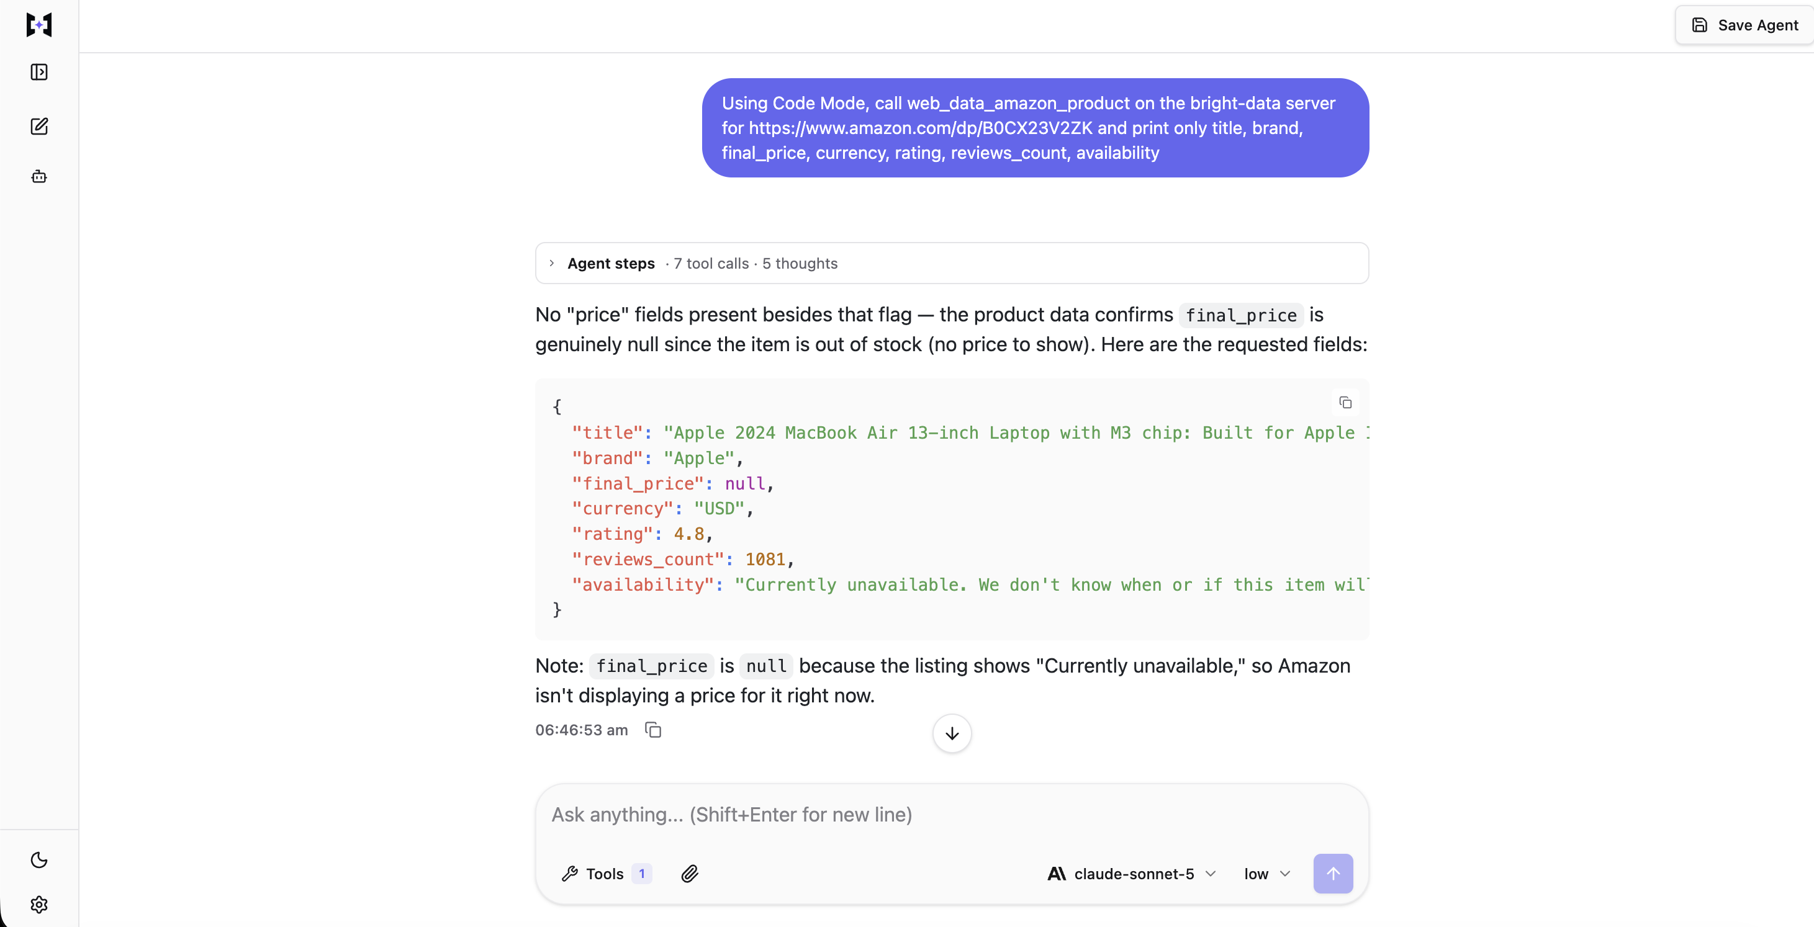Attach a file with paperclip icon
This screenshot has width=1814, height=927.
pyautogui.click(x=689, y=874)
